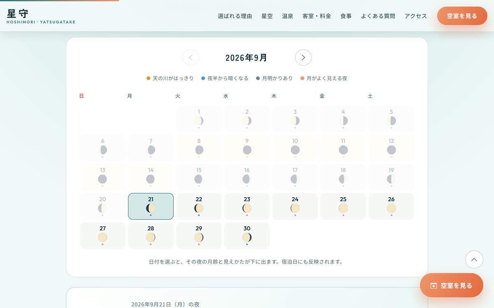
Task: Select September 25 on the calendar
Action: click(x=343, y=206)
